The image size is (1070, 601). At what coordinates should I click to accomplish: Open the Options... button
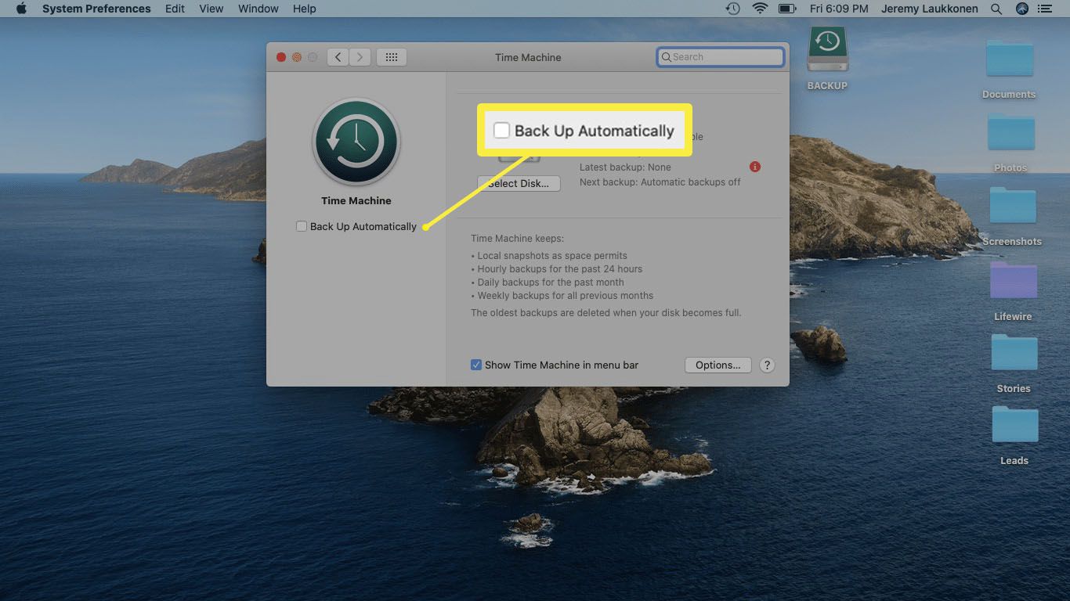(x=718, y=365)
